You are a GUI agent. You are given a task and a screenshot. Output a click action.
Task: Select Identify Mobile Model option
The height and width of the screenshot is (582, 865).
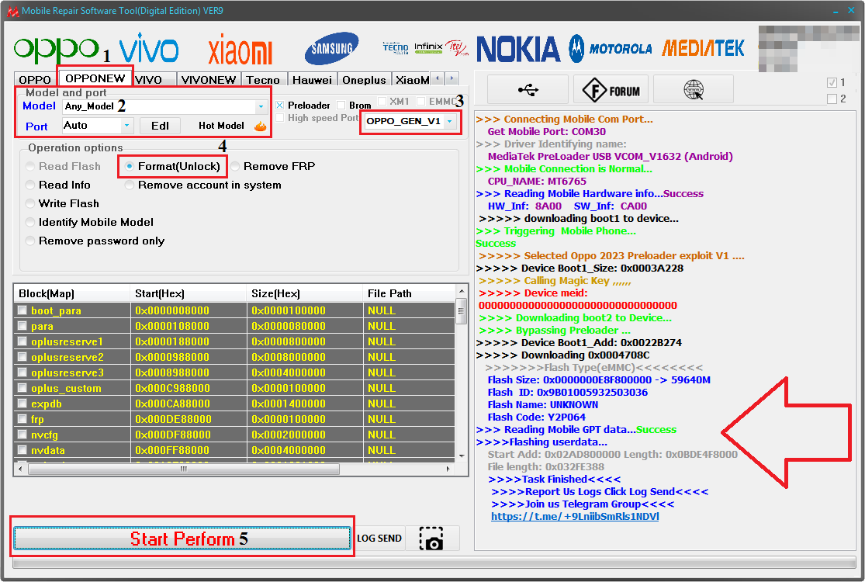click(x=30, y=222)
